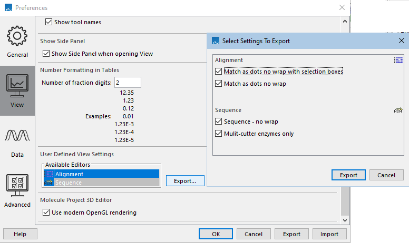Disable Use modern OpenGL rendering

coord(47,212)
